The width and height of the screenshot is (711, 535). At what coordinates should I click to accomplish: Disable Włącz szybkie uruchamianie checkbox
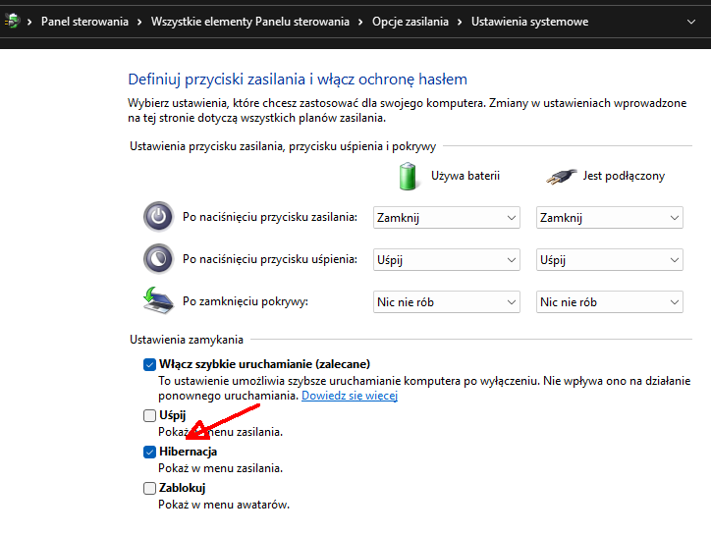[149, 364]
